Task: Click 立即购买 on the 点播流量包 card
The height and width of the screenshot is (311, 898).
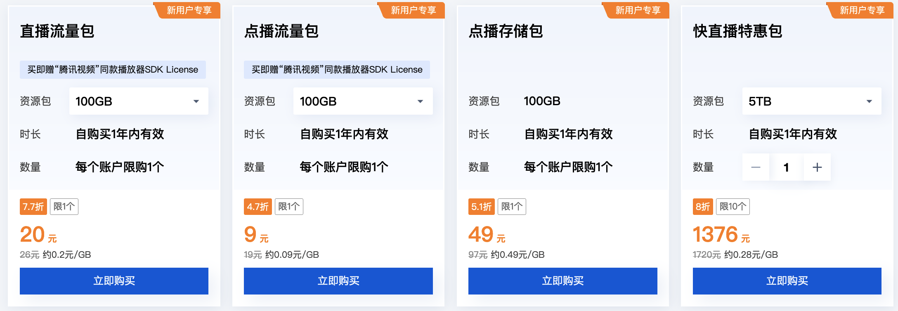Action: [x=338, y=281]
